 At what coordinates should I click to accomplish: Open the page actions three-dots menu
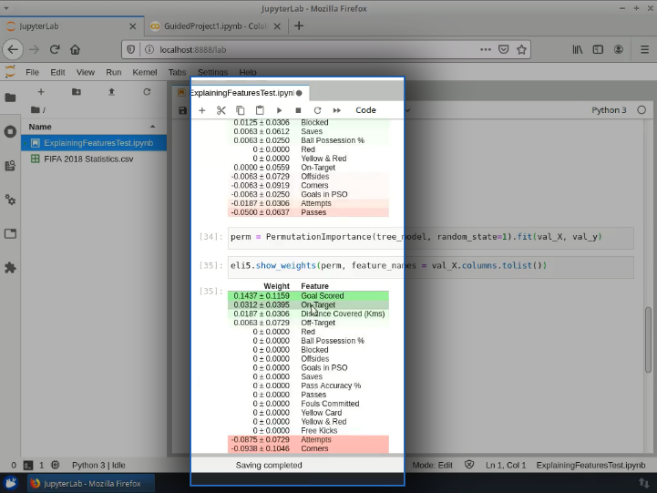coord(485,49)
